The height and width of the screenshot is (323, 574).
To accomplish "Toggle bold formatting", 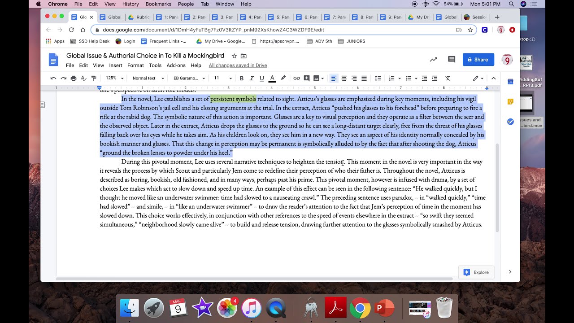I will [x=241, y=78].
